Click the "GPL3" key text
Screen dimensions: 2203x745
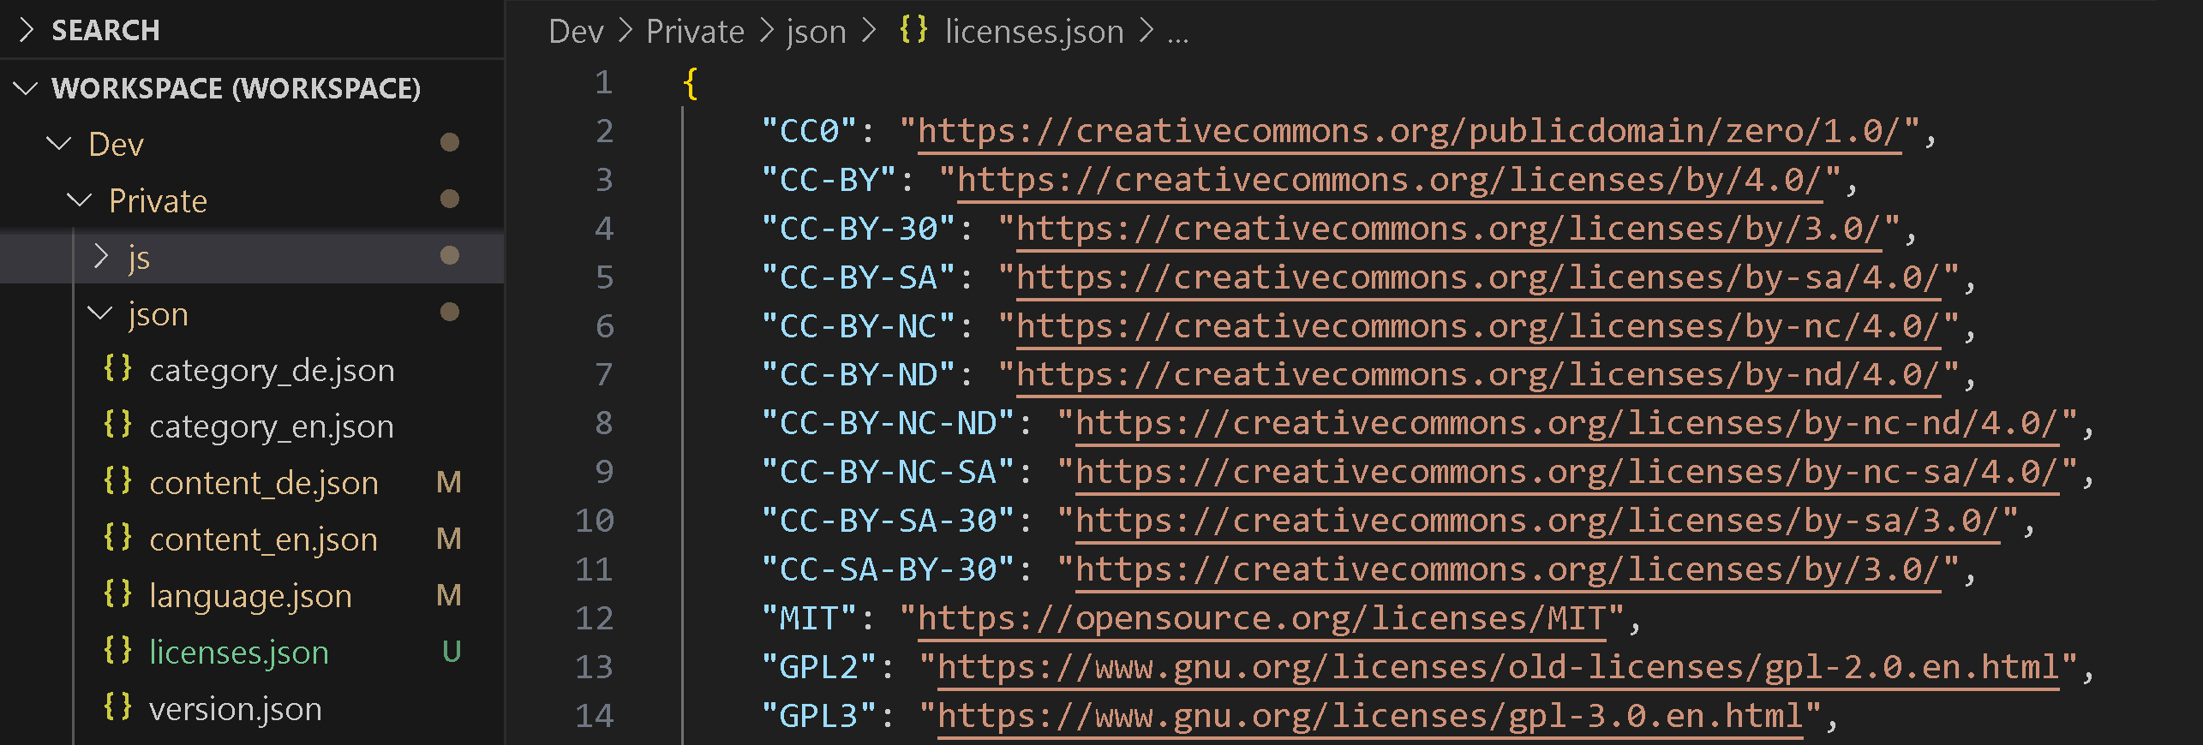click(818, 716)
